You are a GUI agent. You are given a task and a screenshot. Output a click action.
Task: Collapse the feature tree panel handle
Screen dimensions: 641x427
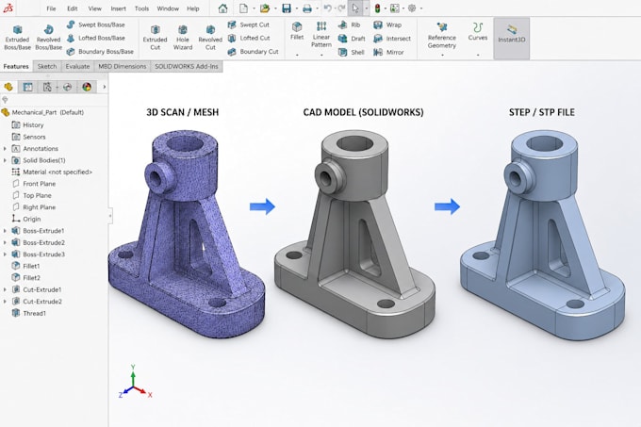tap(110, 216)
